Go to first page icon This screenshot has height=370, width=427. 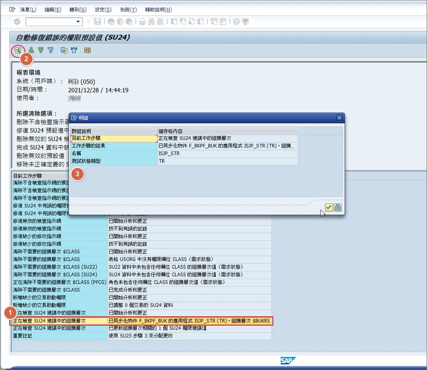pos(174,22)
